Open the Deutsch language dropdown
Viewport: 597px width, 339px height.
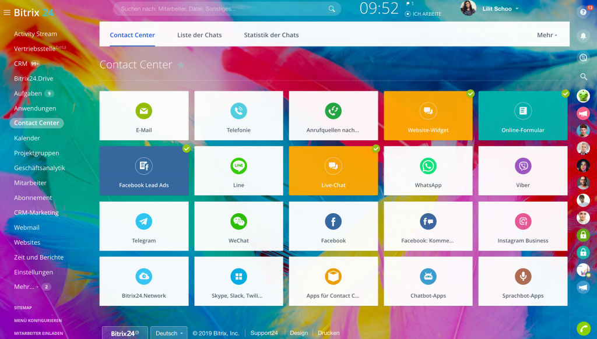click(x=169, y=333)
